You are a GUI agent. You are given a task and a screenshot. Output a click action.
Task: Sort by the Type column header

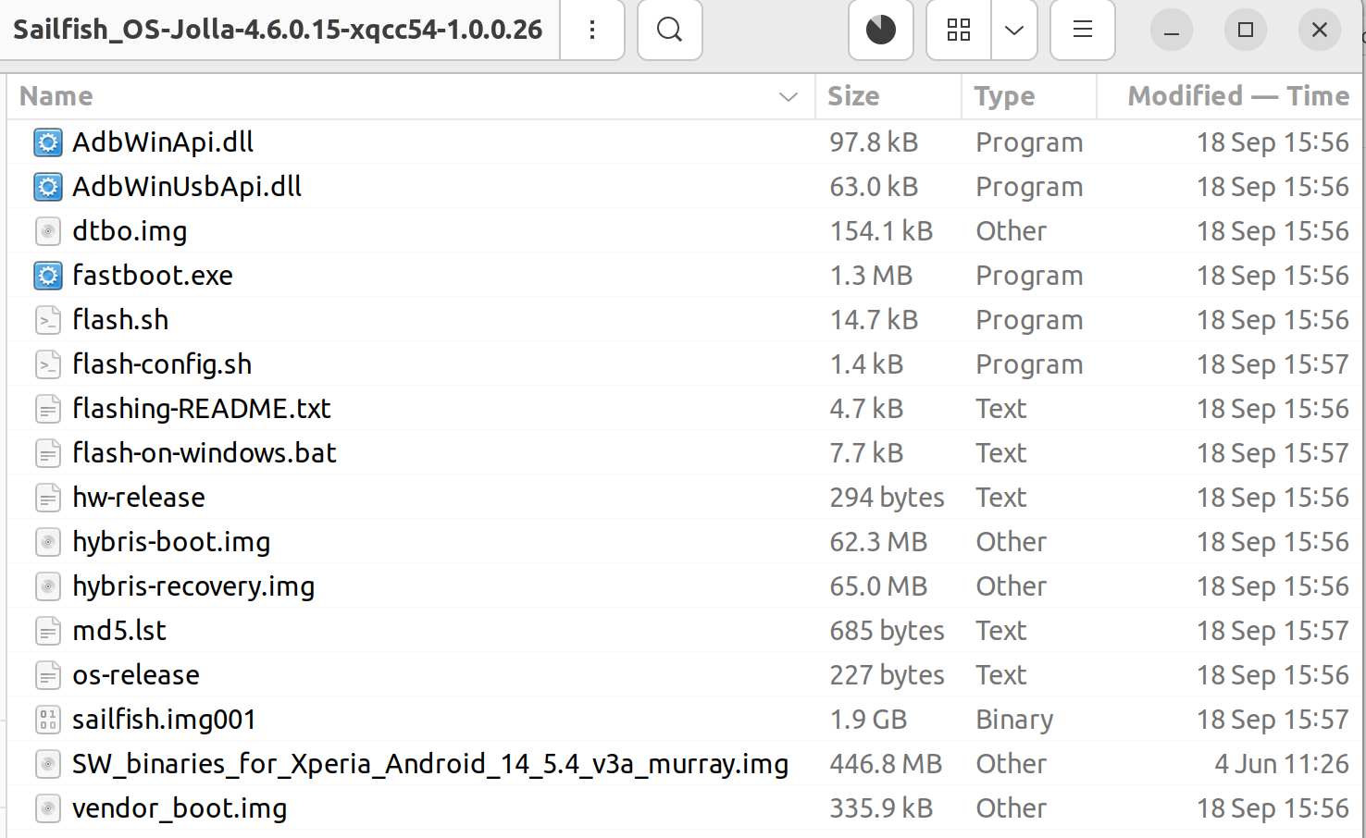pos(1029,96)
